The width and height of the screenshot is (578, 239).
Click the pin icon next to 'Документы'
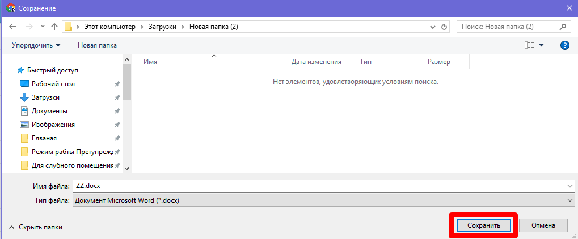[117, 111]
